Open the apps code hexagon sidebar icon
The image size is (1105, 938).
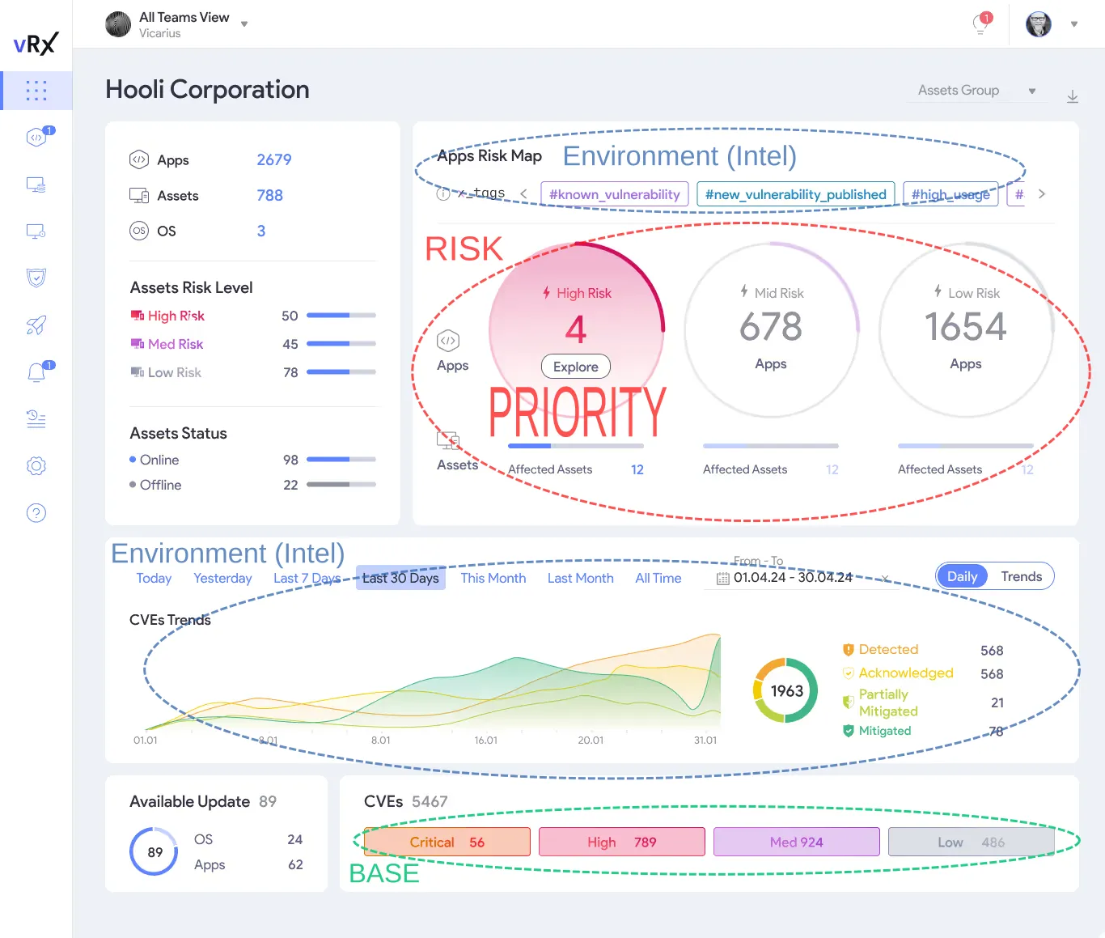point(36,137)
